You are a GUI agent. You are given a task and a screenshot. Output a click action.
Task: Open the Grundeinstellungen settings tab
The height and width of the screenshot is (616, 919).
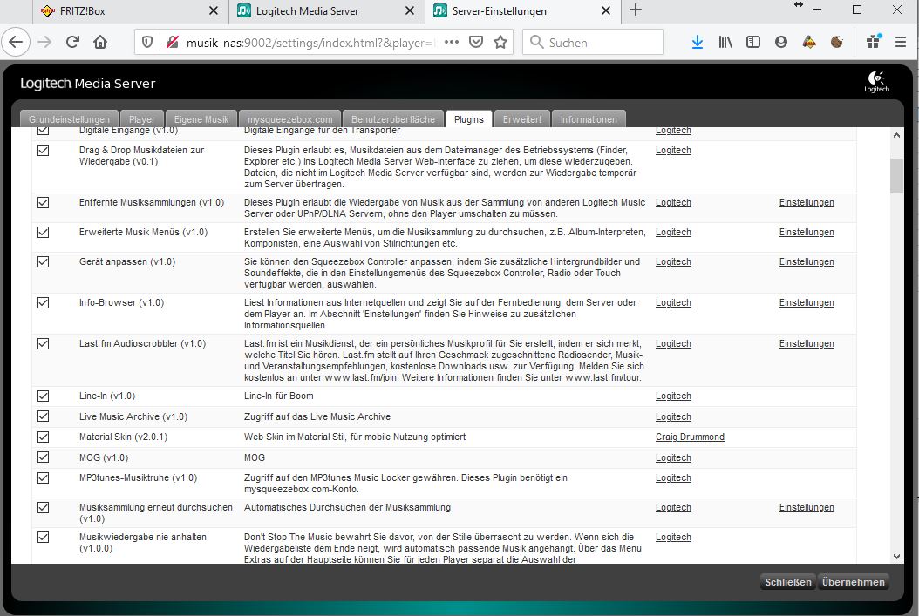(69, 118)
